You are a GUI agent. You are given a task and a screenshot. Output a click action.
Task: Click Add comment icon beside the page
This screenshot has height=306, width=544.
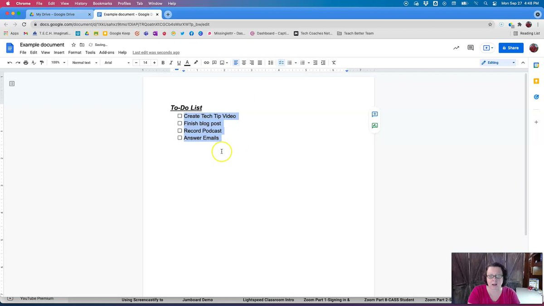pyautogui.click(x=374, y=114)
